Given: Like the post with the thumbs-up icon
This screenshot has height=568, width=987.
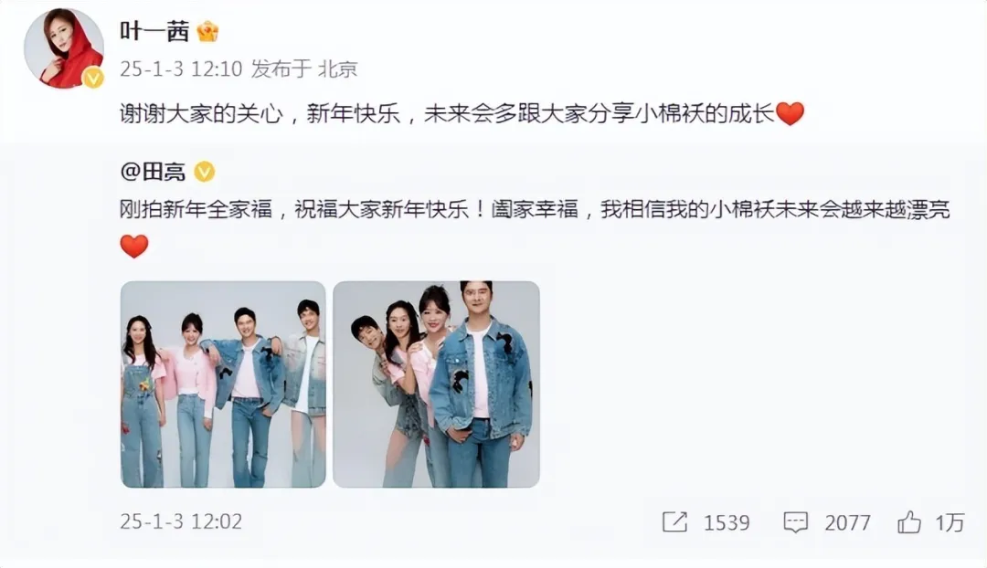Looking at the screenshot, I should pos(909,522).
